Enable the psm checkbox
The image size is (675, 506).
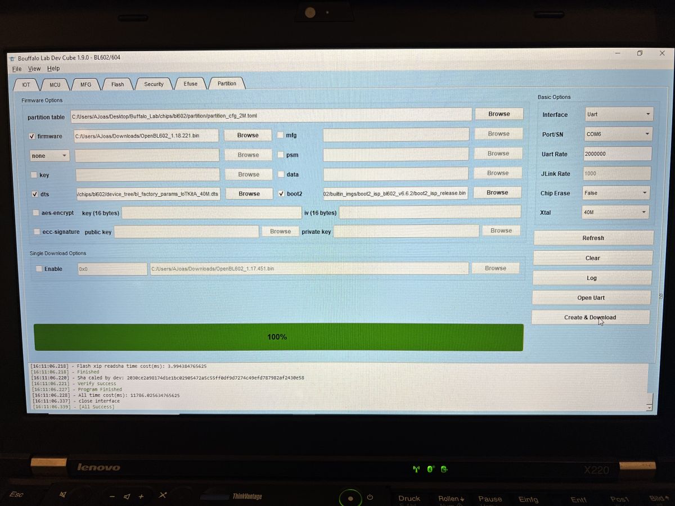281,155
